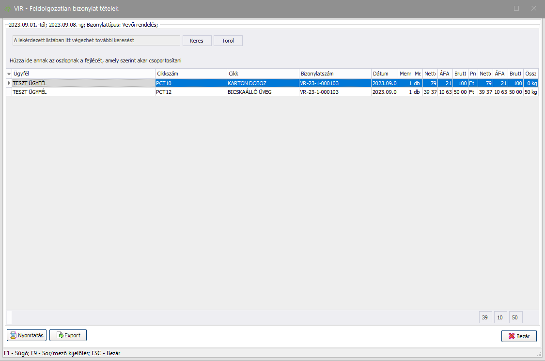
Task: Click the Dátum column header
Action: pyautogui.click(x=384, y=74)
